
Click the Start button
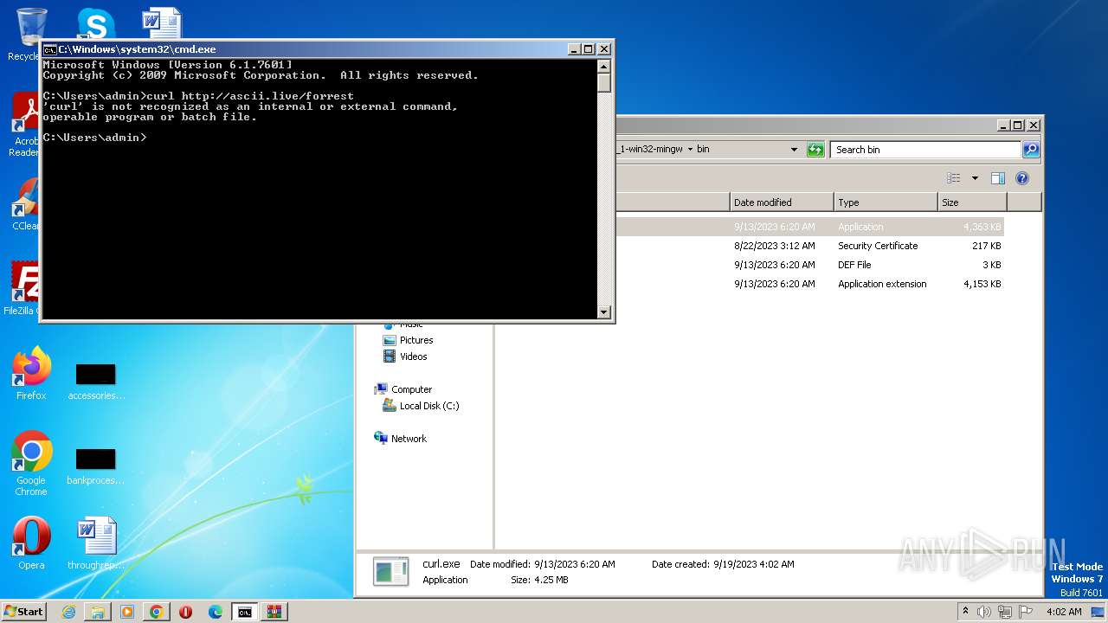tap(23, 611)
